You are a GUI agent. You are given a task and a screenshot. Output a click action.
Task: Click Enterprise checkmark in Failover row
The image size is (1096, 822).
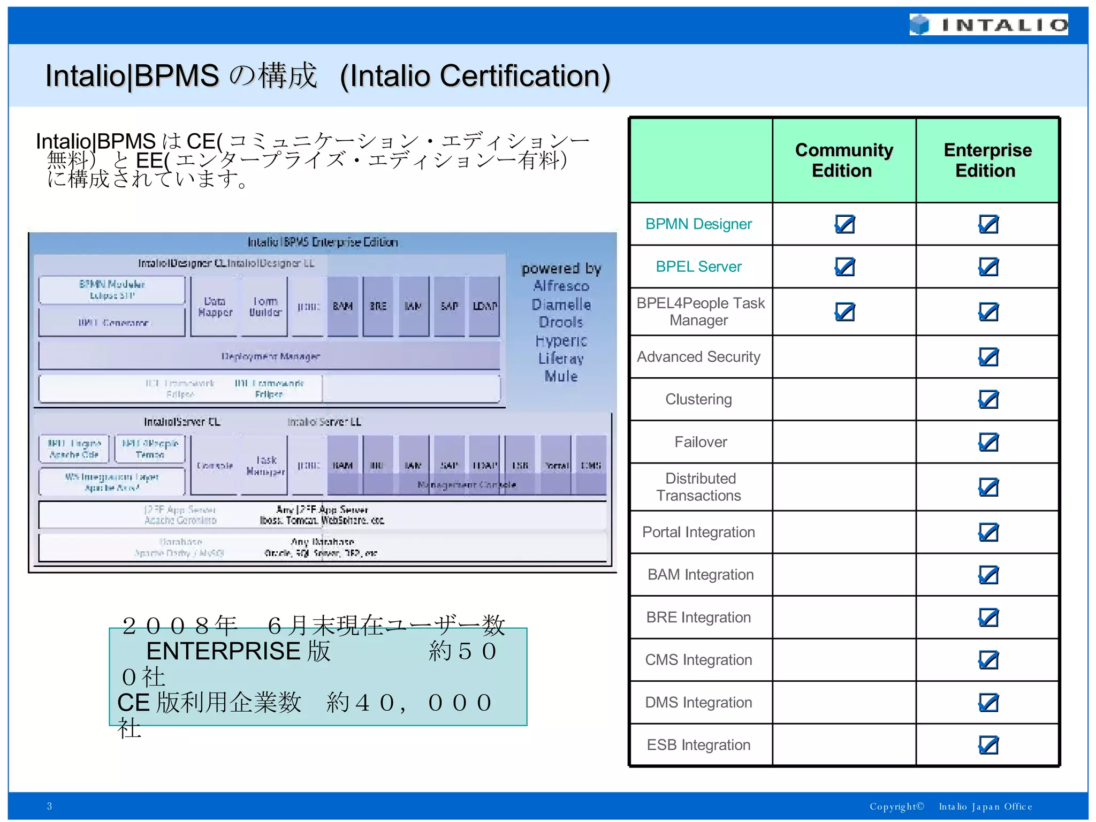click(x=988, y=442)
